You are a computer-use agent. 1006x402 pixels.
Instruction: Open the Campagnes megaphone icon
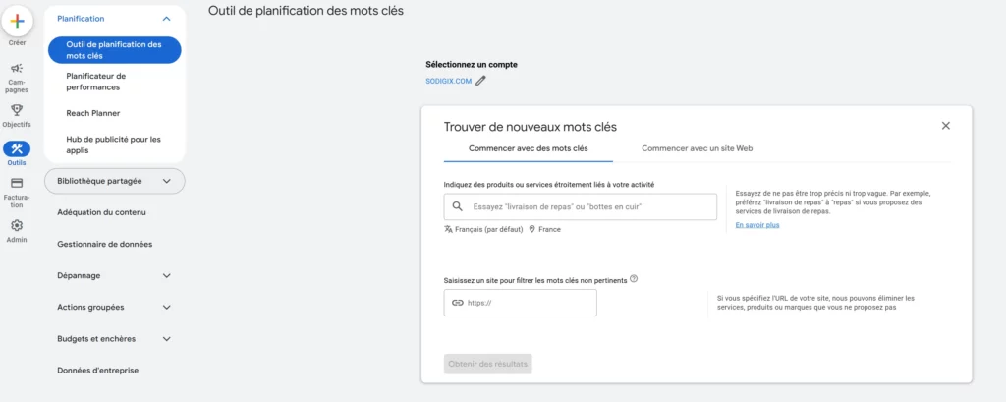[x=18, y=68]
